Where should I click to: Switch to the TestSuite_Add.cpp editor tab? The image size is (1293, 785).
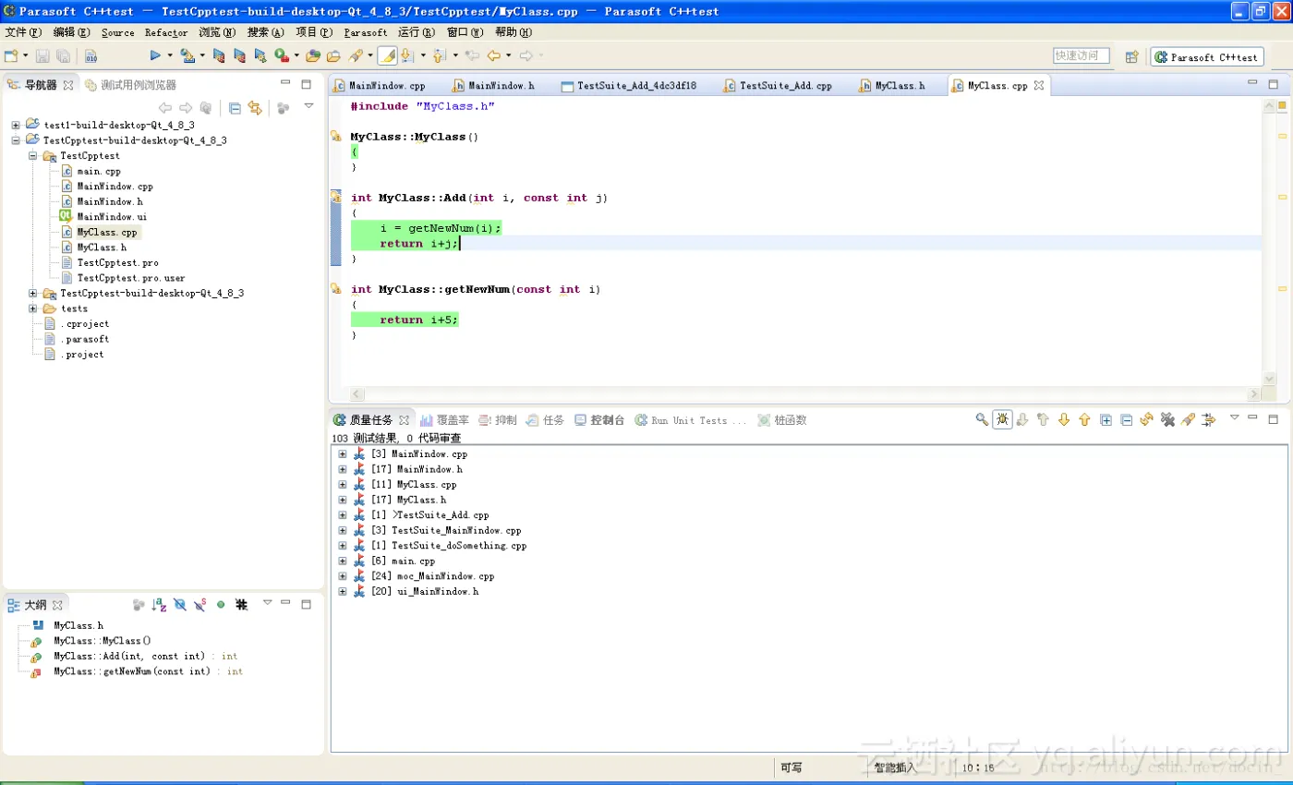tap(779, 86)
